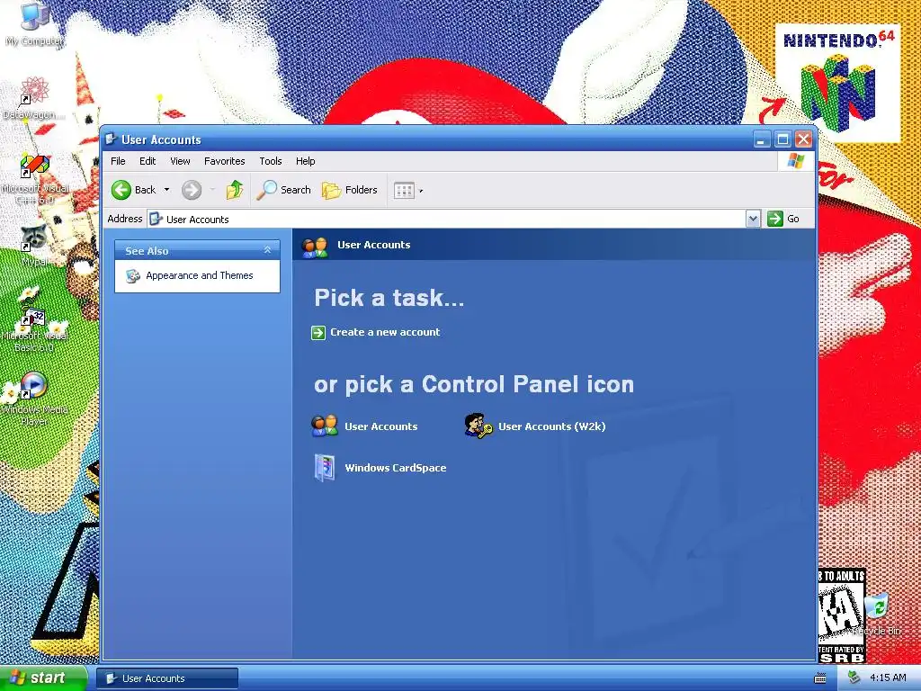The height and width of the screenshot is (691, 921).
Task: Click the greyed Forward arrow icon
Action: click(x=192, y=190)
